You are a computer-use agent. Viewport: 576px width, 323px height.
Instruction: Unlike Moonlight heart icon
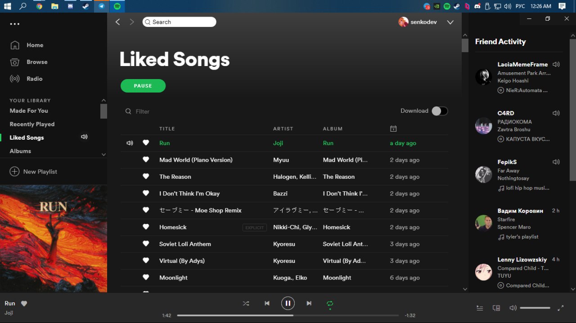[x=146, y=278]
